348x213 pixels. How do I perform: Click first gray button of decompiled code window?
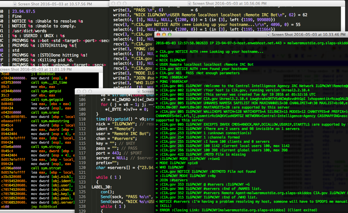(79, 91)
